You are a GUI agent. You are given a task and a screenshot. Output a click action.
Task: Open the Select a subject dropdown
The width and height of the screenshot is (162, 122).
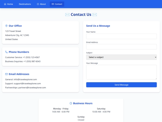[x=121, y=57]
